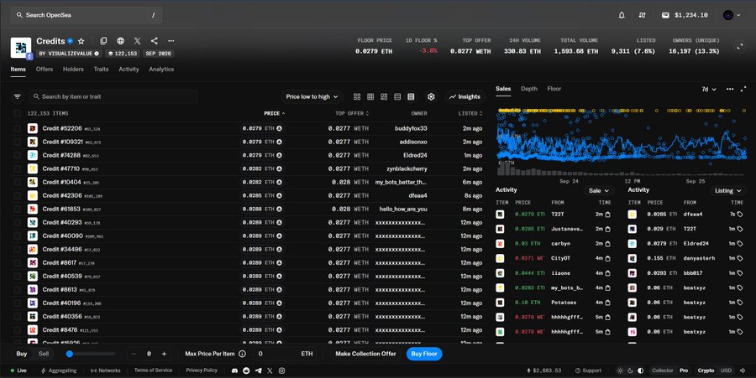Image resolution: width=756 pixels, height=378 pixels.
Task: Tick the checkbox for Credit #52206
Action: pos(18,128)
